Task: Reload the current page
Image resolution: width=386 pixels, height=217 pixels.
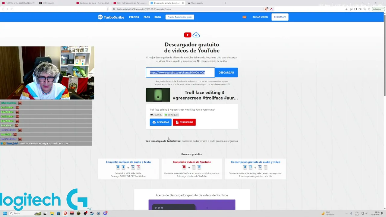Action: click(12, 9)
